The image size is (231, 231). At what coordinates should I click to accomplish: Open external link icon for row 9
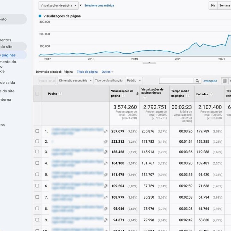pyautogui.click(x=106, y=220)
